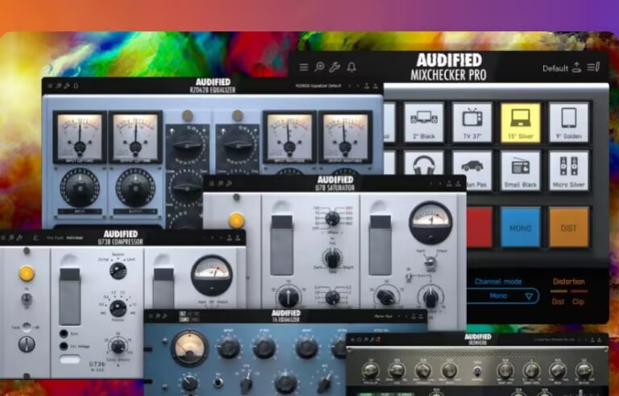Click the U78 Saturator wrench icon
Viewport: 619px width, 396px height.
point(229,184)
